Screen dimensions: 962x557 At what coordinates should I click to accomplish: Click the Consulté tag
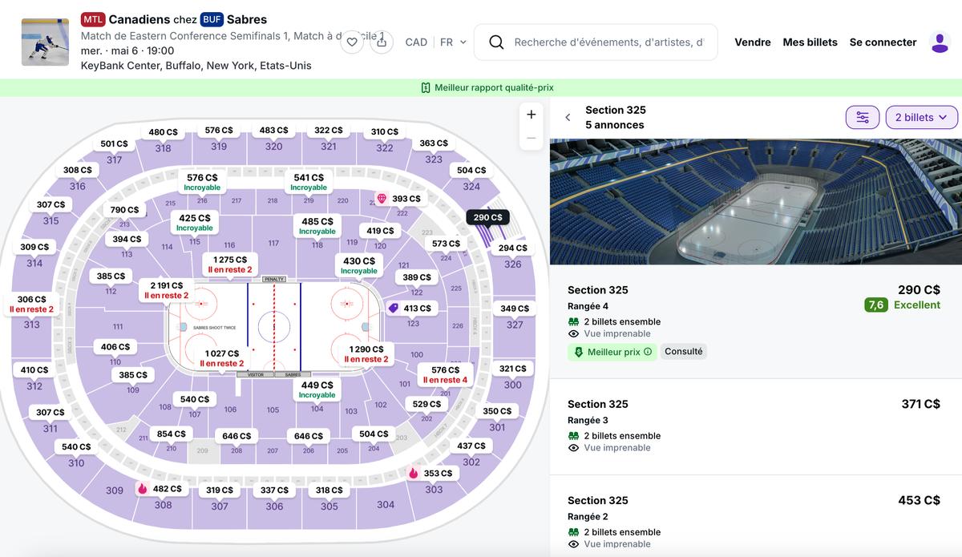click(x=684, y=351)
